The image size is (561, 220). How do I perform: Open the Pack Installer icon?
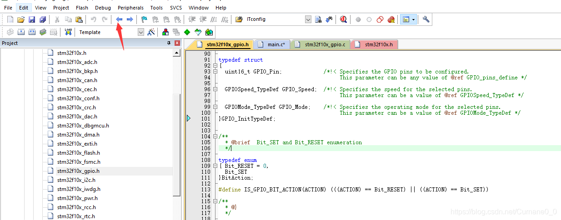point(209,32)
